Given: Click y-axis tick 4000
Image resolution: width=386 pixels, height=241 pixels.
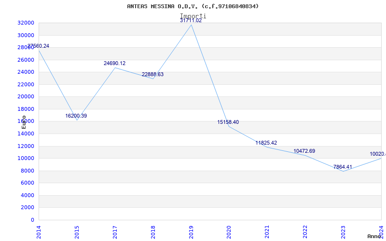Looking at the screenshot, I should 27,195.
